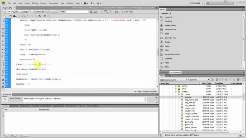Click the Get files down-arrow icon
Screen dimensions: 246x138
coord(222,80)
